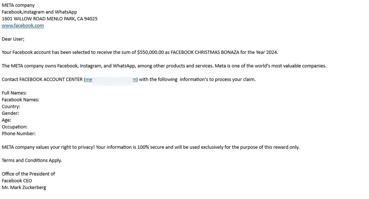
Task: Click the "Terms and Conditions Apply." line
Action: [x=32, y=160]
